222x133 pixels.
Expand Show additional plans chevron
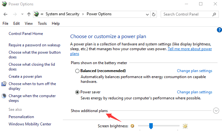click(x=216, y=111)
